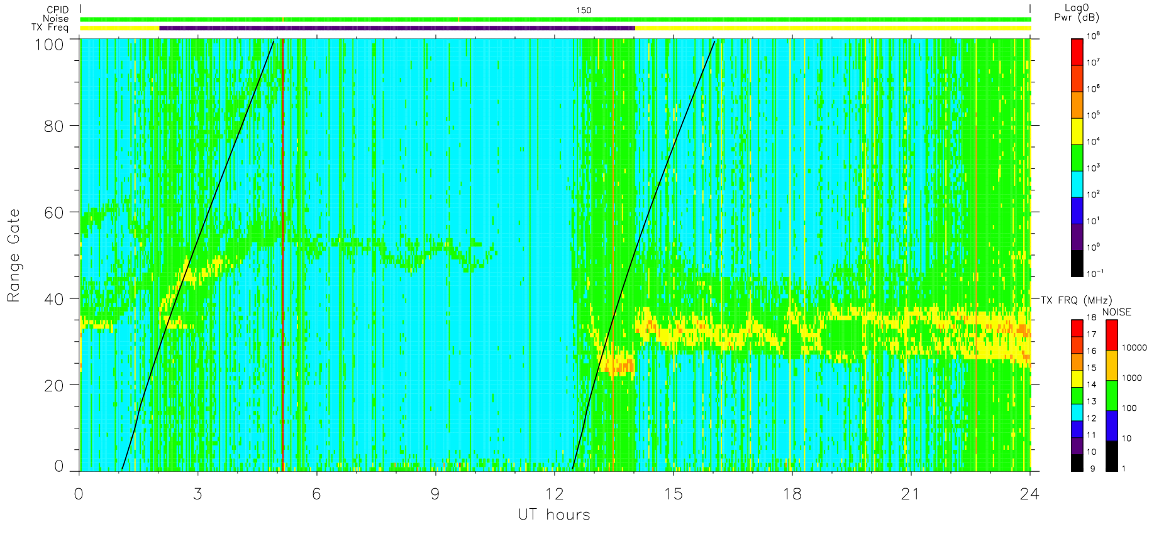This screenshot has height=534, width=1159.
Task: Select the 'CPID' row label
Action: pos(58,10)
